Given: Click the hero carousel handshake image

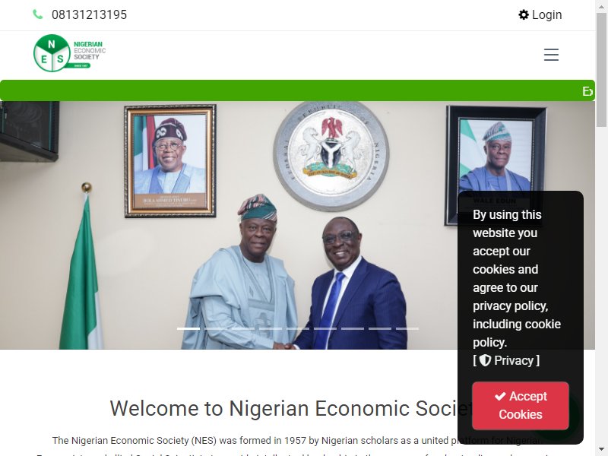Looking at the screenshot, I should click(x=297, y=225).
